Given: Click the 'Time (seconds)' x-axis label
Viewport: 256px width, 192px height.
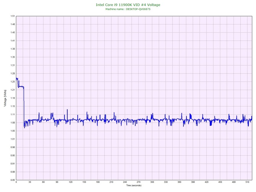Looking at the screenshot, I should (134, 185).
